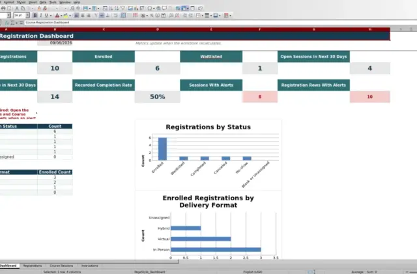The height and width of the screenshot is (274, 417).
Task: Click the Align Left icon
Action: pos(76,16)
